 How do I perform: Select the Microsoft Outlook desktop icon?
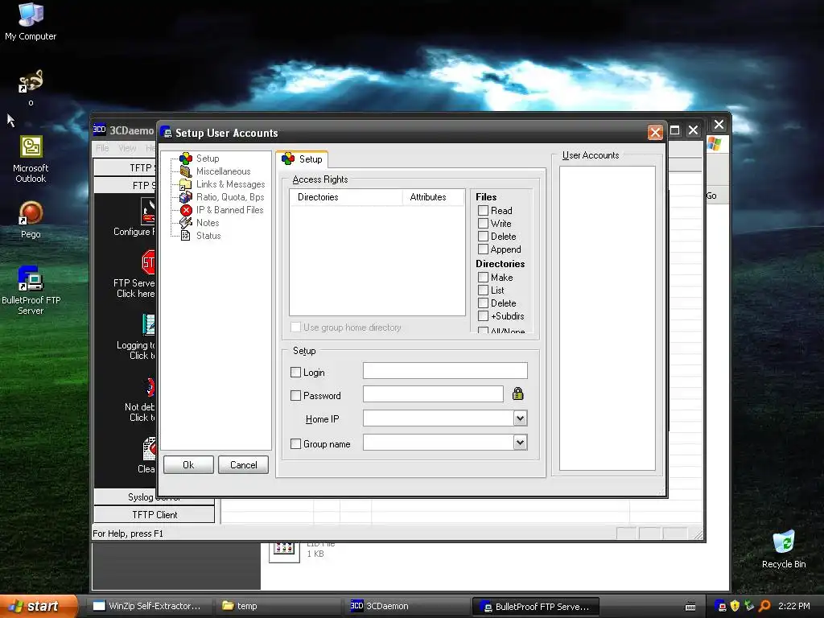click(31, 146)
